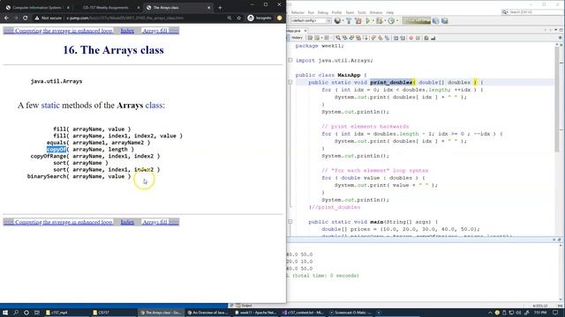Run the project with green play icon
The image size is (565, 317).
click(367, 21)
